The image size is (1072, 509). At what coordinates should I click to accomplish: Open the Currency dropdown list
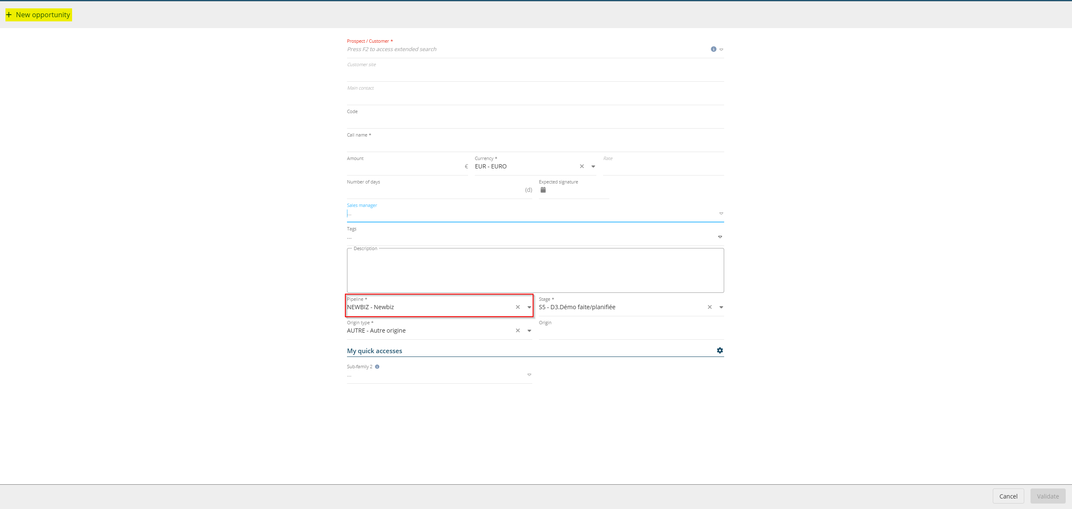[593, 166]
